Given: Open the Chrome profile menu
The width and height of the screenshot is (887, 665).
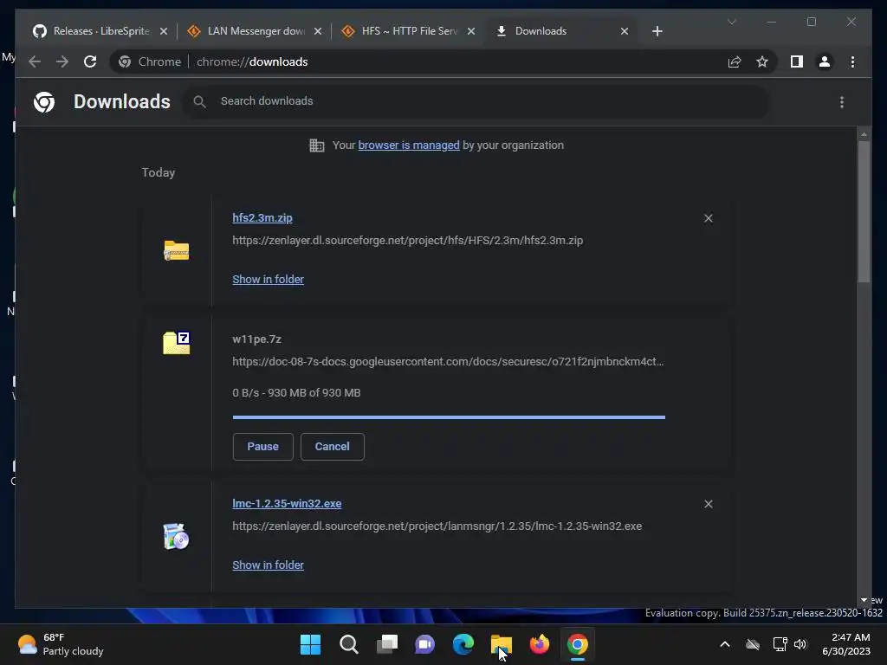Looking at the screenshot, I should point(825,61).
